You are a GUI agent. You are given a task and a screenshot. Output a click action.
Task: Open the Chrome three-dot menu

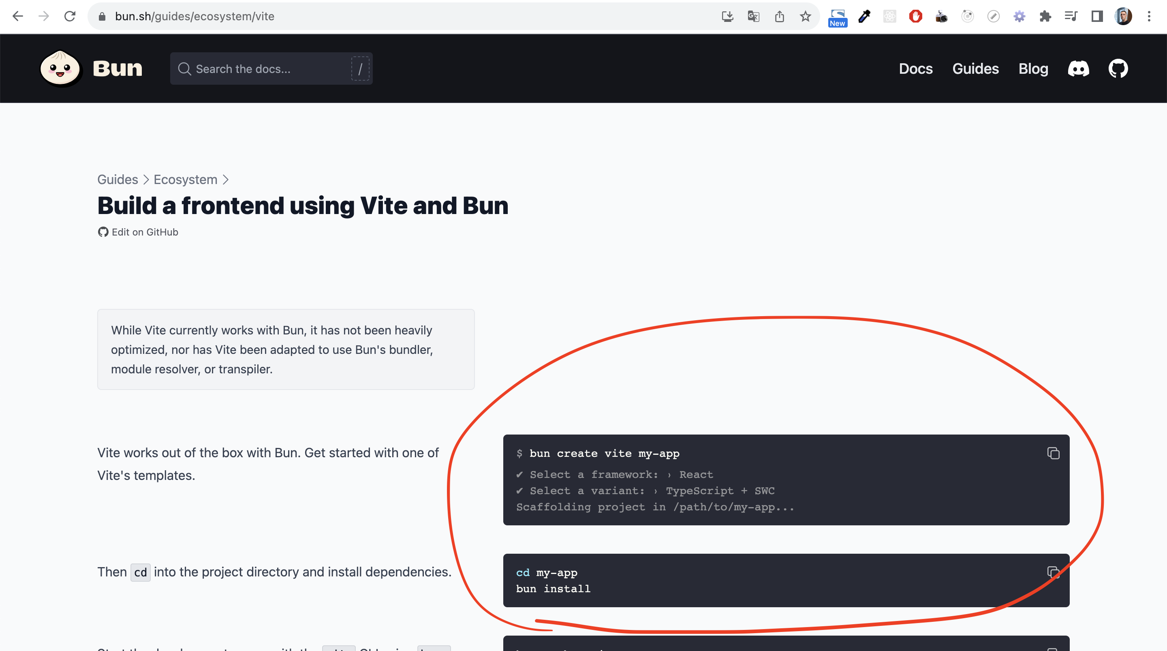coord(1149,16)
